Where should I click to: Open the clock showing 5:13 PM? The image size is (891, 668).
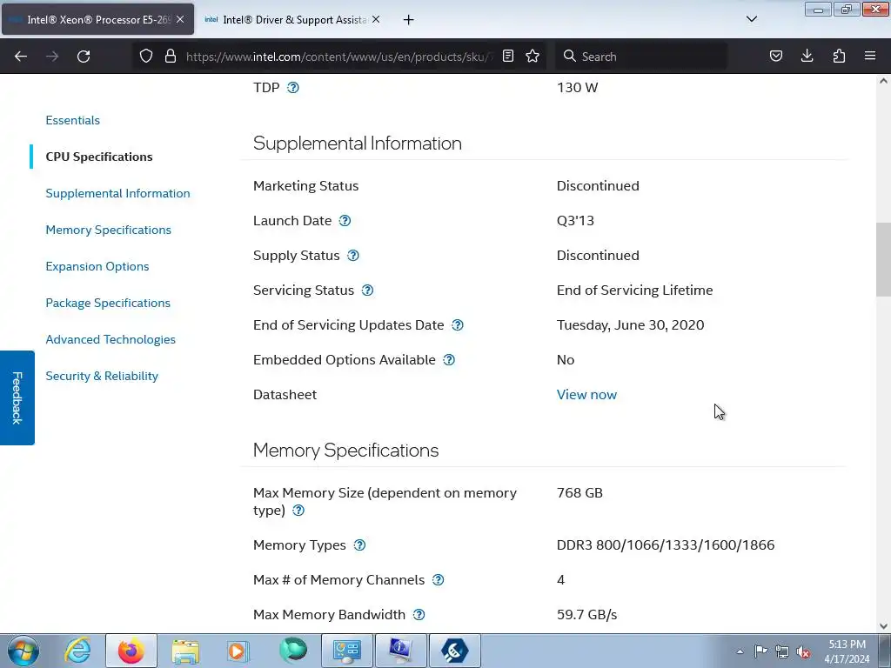(x=847, y=651)
